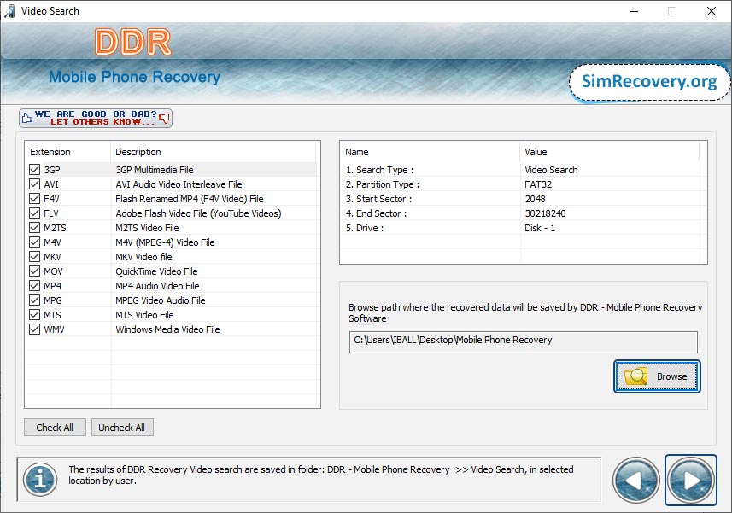Click the Check All button
The width and height of the screenshot is (732, 513).
click(55, 427)
